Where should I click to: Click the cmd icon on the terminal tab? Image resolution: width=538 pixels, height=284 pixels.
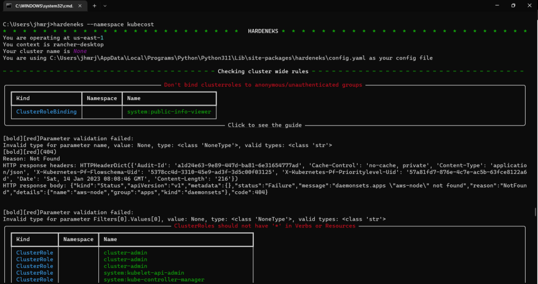(x=8, y=6)
